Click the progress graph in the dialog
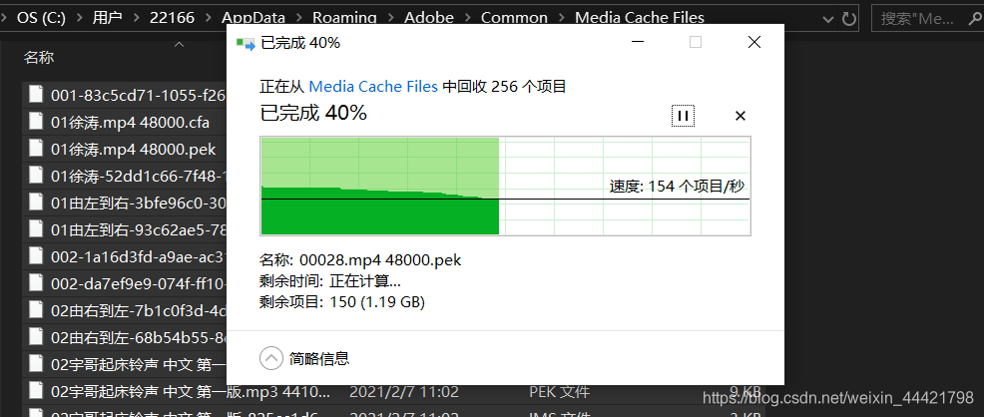984x417 pixels. (505, 187)
